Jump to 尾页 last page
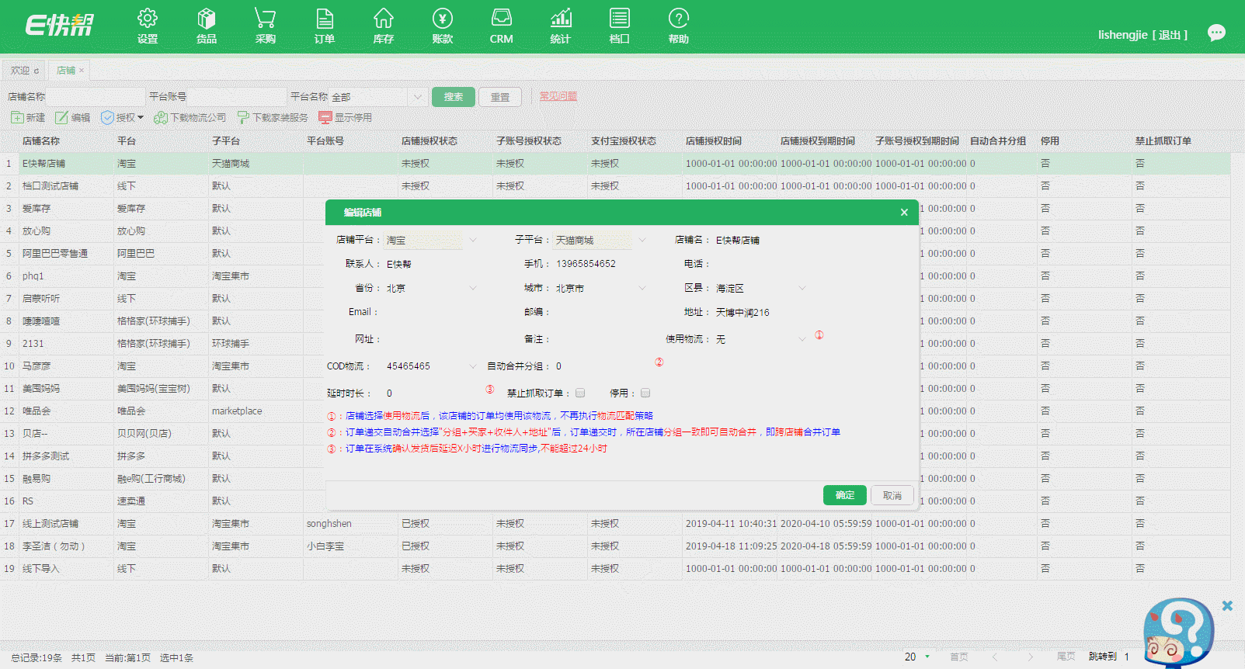The height and width of the screenshot is (669, 1245). click(x=1066, y=657)
